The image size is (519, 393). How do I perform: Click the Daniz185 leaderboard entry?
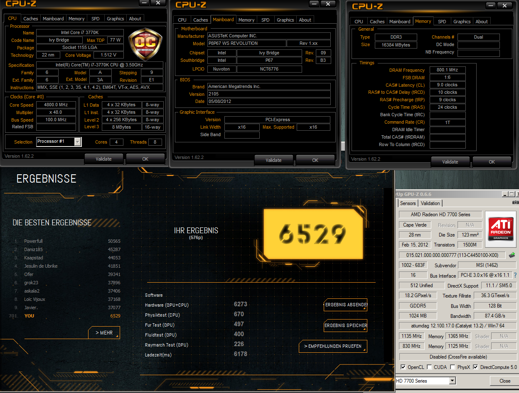(67, 249)
